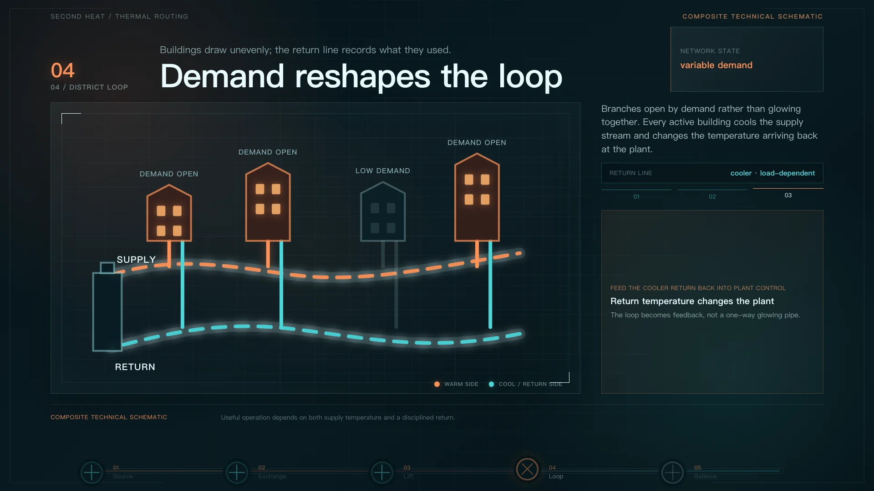Click the RETURN line label
874x491 pixels.
tap(135, 367)
